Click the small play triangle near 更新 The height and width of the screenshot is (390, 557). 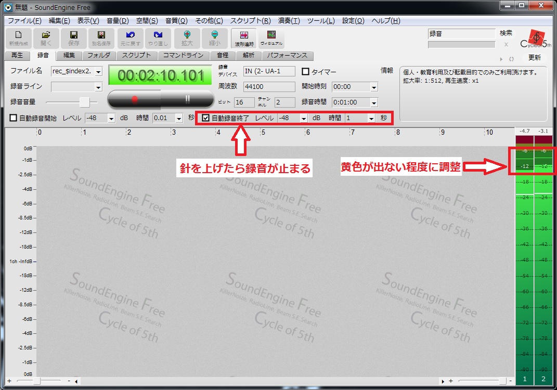click(501, 59)
